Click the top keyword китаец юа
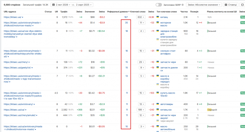Image resolution: width=245 pixels, height=132 pixels. tap(166, 110)
